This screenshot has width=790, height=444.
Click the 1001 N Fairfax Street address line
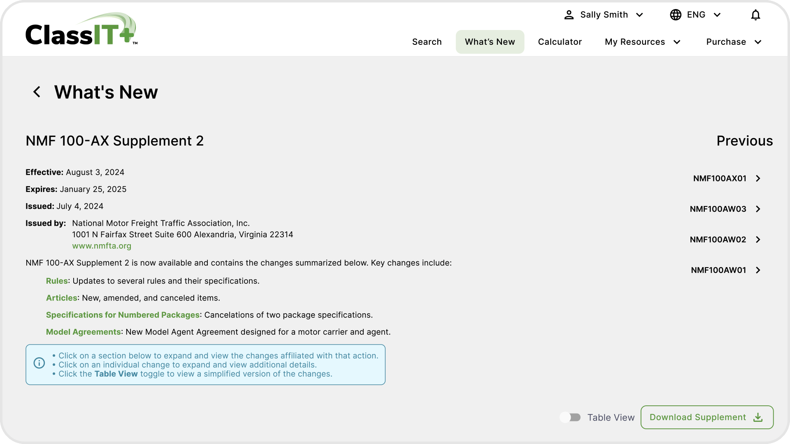point(183,235)
